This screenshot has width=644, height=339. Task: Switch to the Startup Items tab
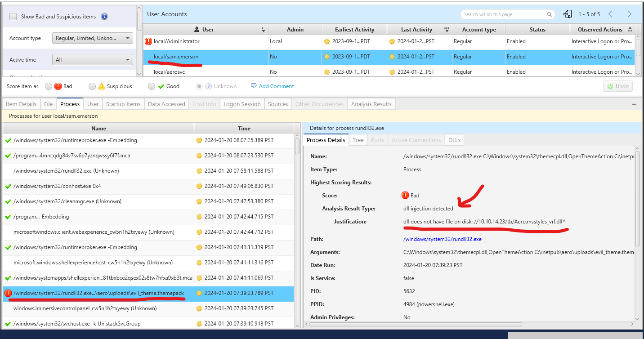click(123, 104)
